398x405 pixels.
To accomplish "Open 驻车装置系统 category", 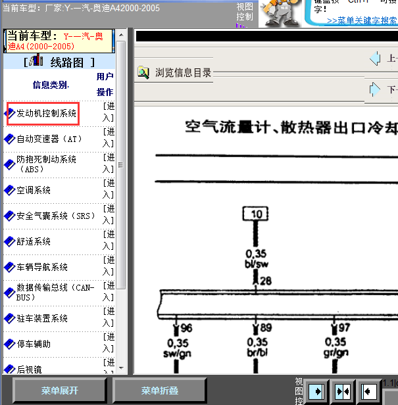I will 42,318.
